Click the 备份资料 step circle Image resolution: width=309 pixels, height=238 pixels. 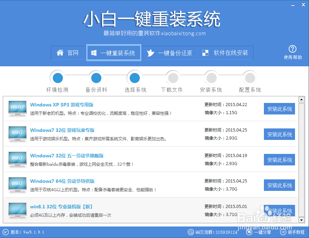point(96,78)
